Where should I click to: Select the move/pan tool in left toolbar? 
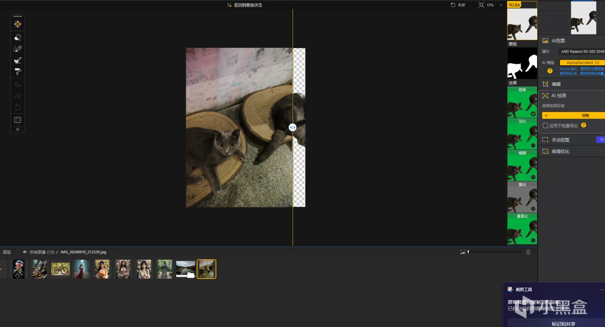17,24
